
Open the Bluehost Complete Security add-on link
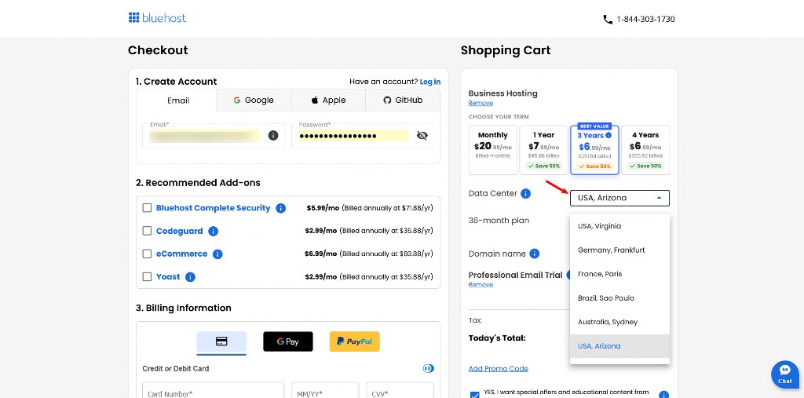coord(213,208)
